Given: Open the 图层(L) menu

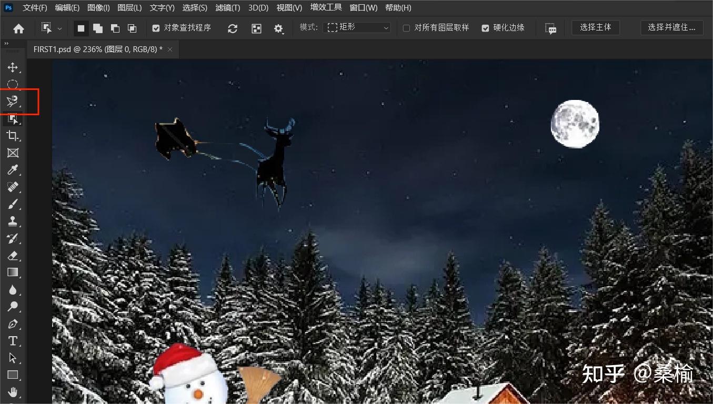Looking at the screenshot, I should (129, 8).
